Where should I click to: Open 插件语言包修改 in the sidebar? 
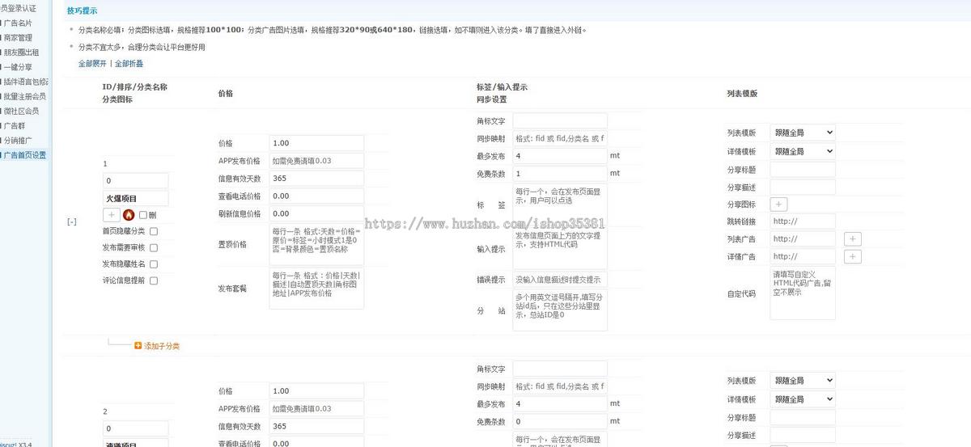tap(26, 82)
